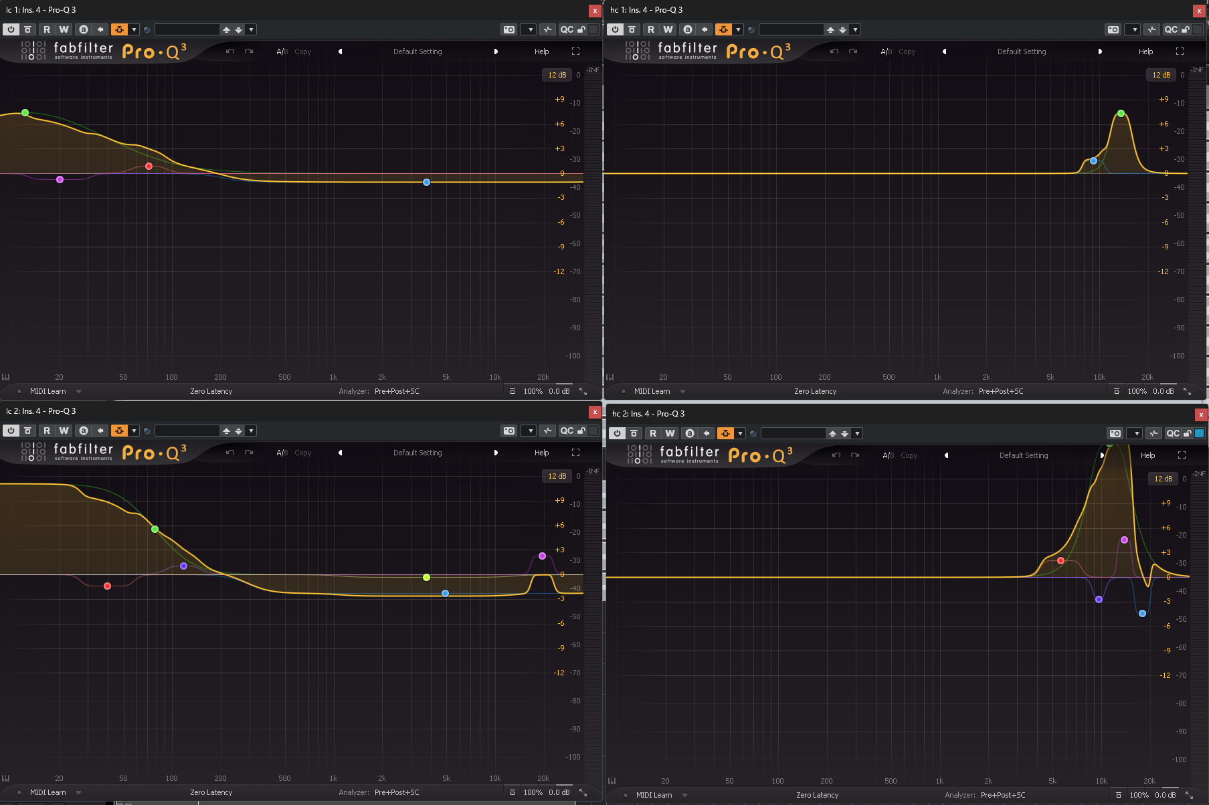Image resolution: width=1209 pixels, height=805 pixels.
Task: Select red EQ band node in hc 2 graph
Action: tap(1060, 560)
